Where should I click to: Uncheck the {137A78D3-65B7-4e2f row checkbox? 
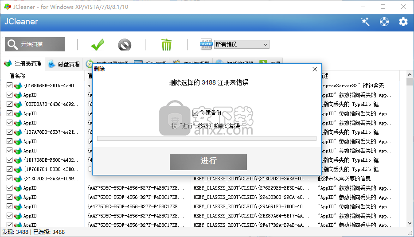9,132
